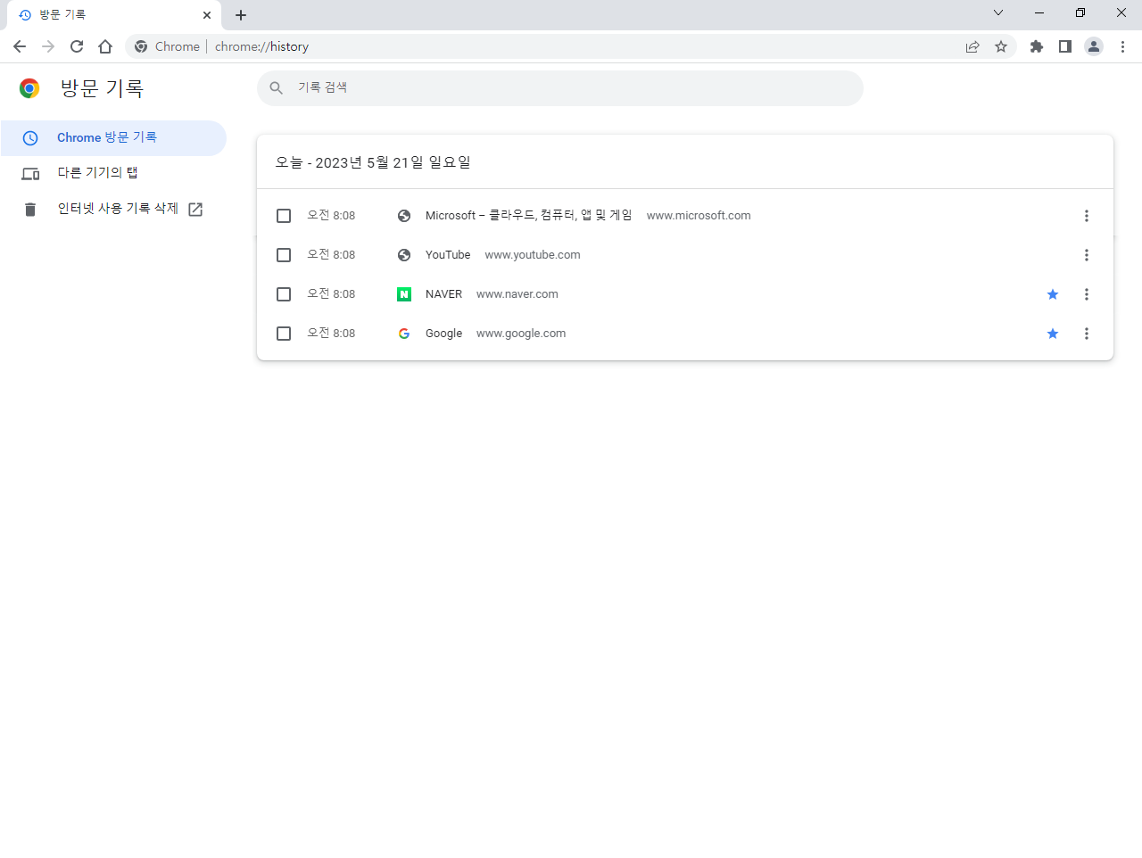Close the 방문 기록 tab
This screenshot has width=1142, height=858.
207,15
